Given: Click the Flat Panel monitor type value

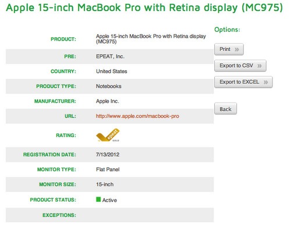Looking at the screenshot, I should coord(108,169).
